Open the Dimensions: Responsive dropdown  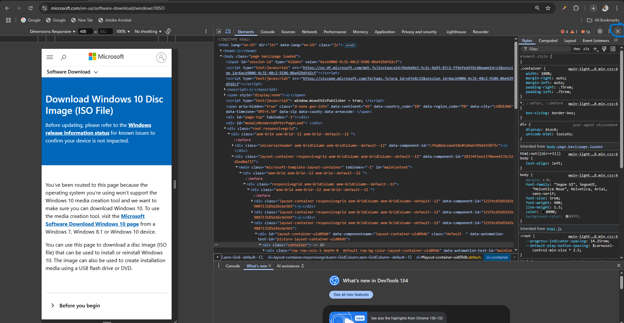(53, 32)
